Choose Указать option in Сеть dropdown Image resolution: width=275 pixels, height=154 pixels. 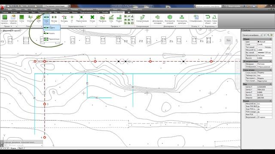[52, 33]
